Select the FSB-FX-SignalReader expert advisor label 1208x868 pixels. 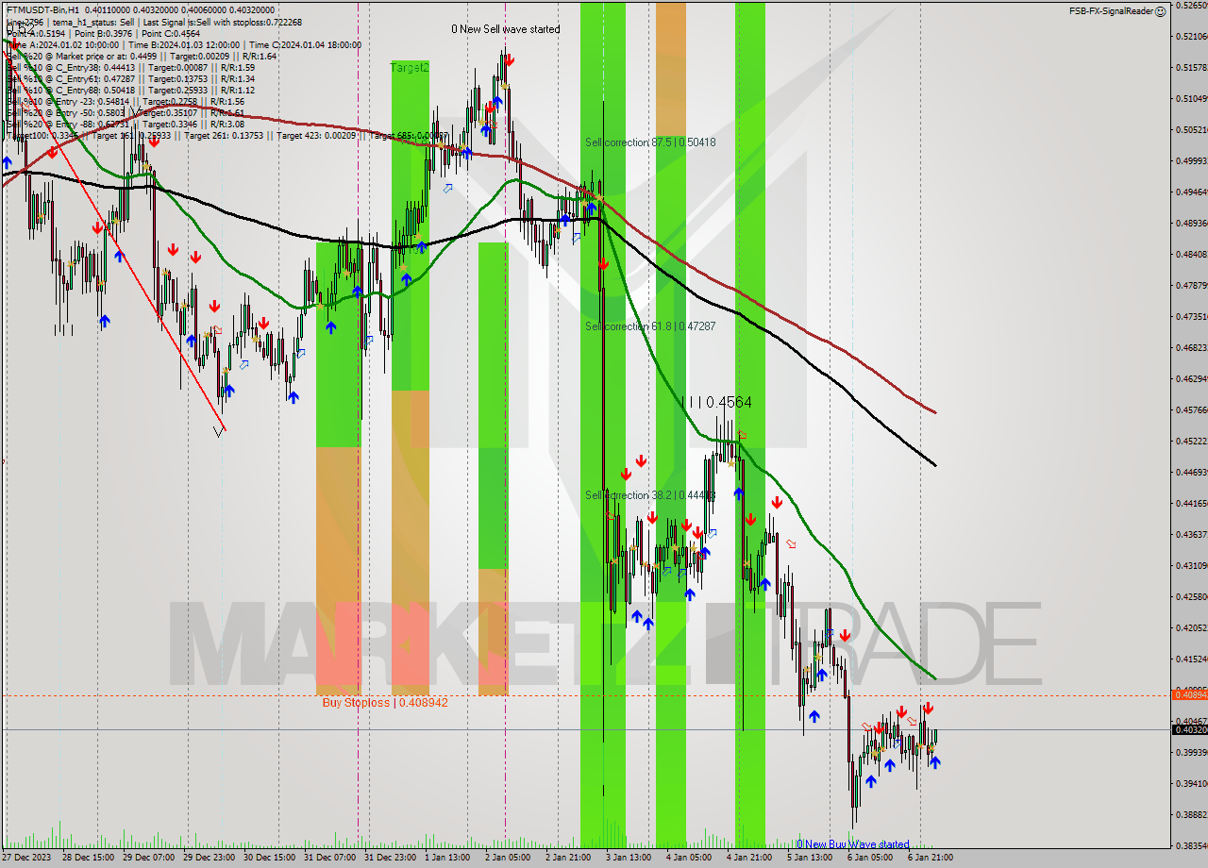point(1111,11)
